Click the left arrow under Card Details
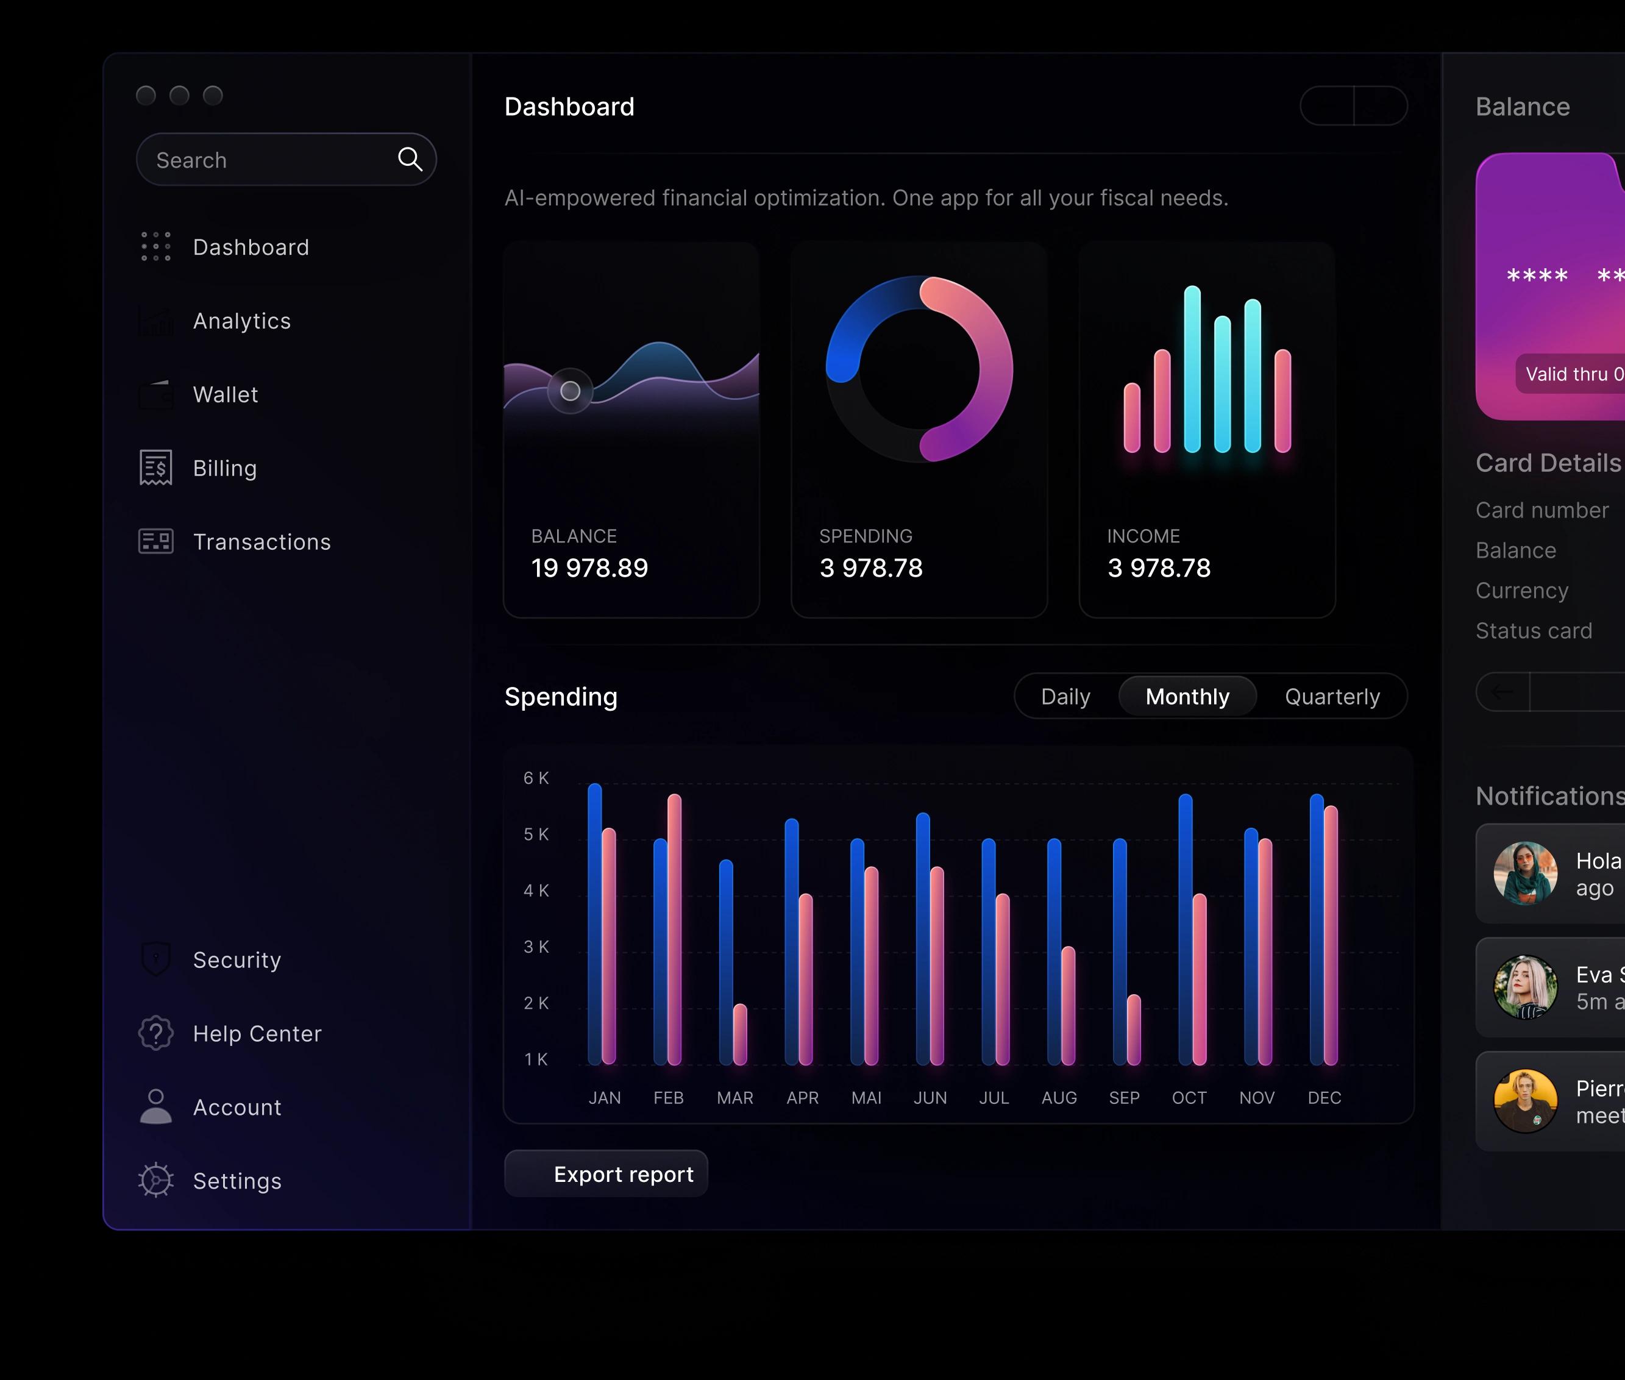This screenshot has width=1625, height=1380. tap(1503, 692)
